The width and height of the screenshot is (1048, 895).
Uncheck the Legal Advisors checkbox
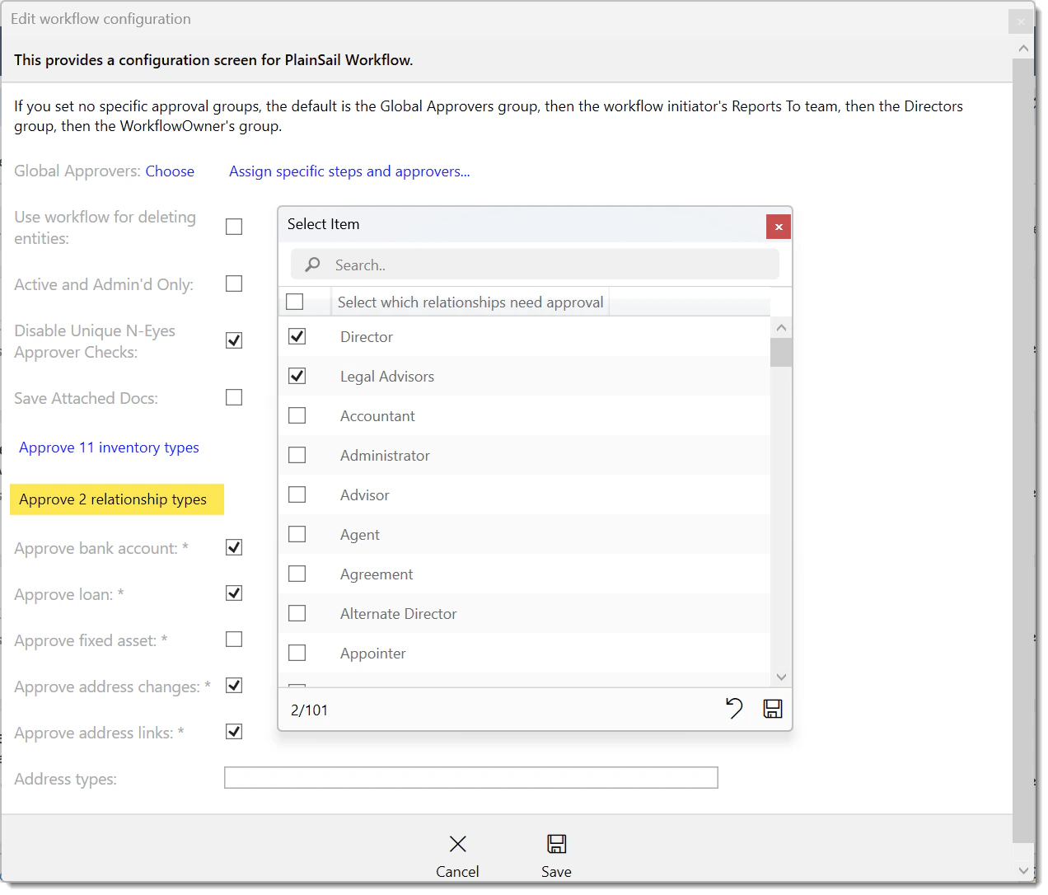tap(297, 376)
